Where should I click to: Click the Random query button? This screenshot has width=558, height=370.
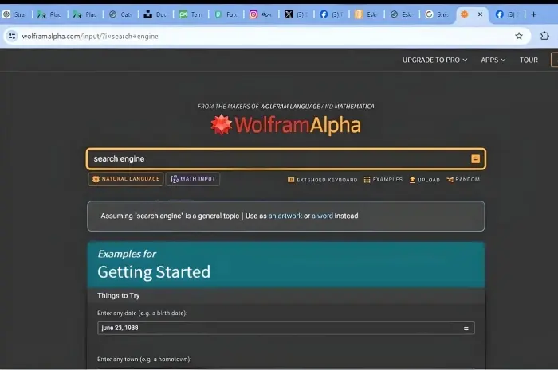pyautogui.click(x=463, y=180)
